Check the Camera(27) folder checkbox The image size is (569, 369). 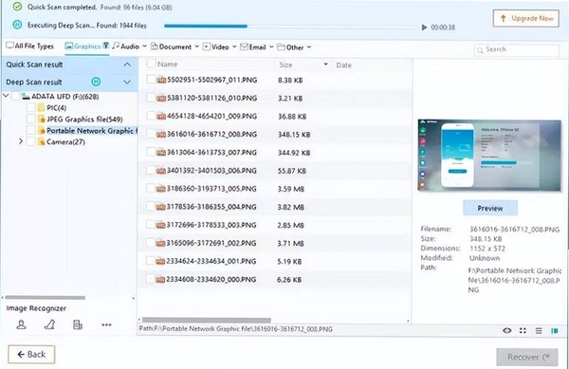[x=31, y=141]
